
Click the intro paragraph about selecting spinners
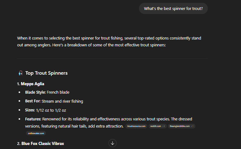click(109, 41)
